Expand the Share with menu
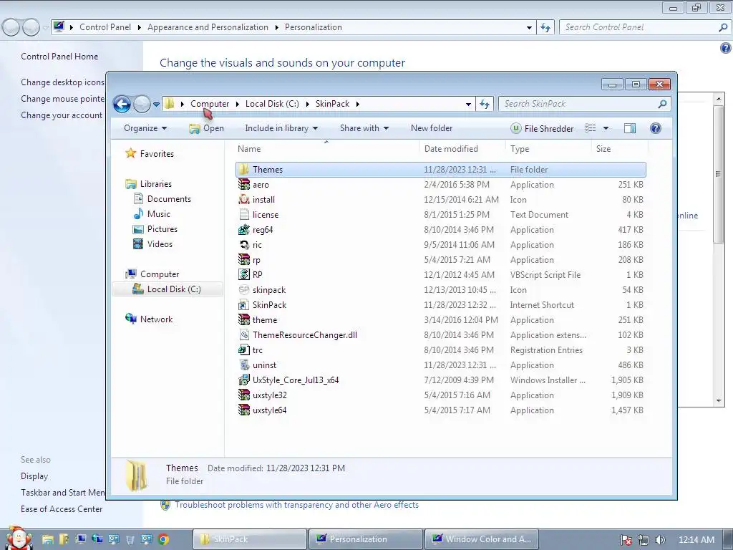This screenshot has height=550, width=733. tap(364, 128)
